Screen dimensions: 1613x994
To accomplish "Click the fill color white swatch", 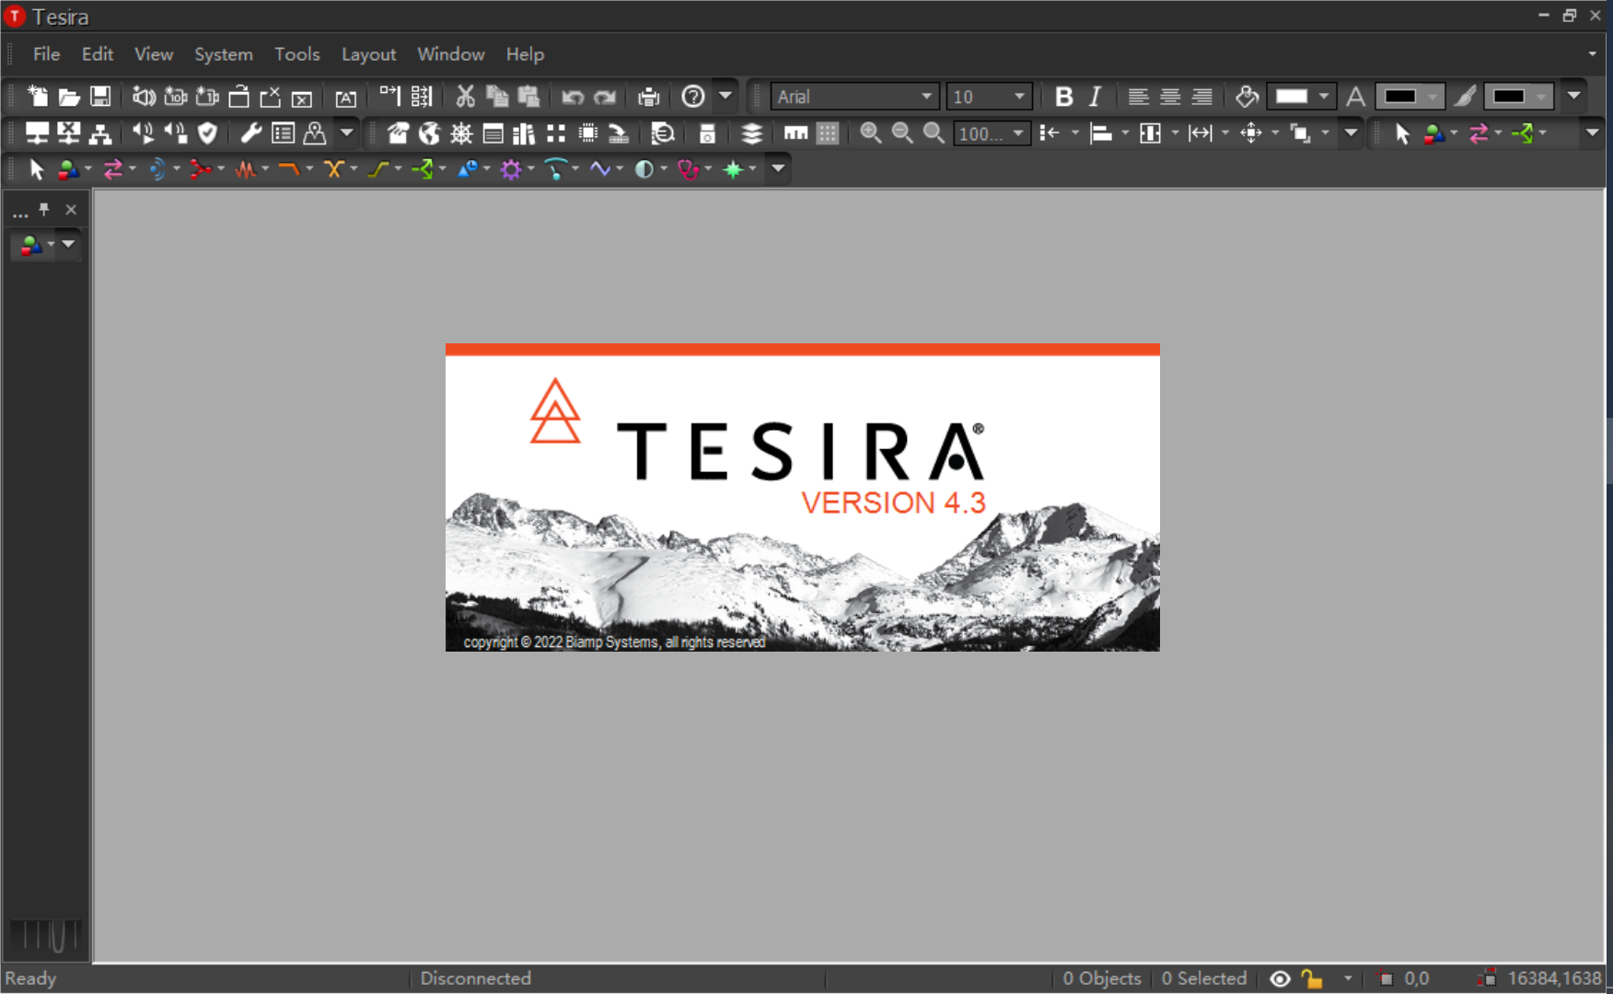I will click(x=1292, y=97).
